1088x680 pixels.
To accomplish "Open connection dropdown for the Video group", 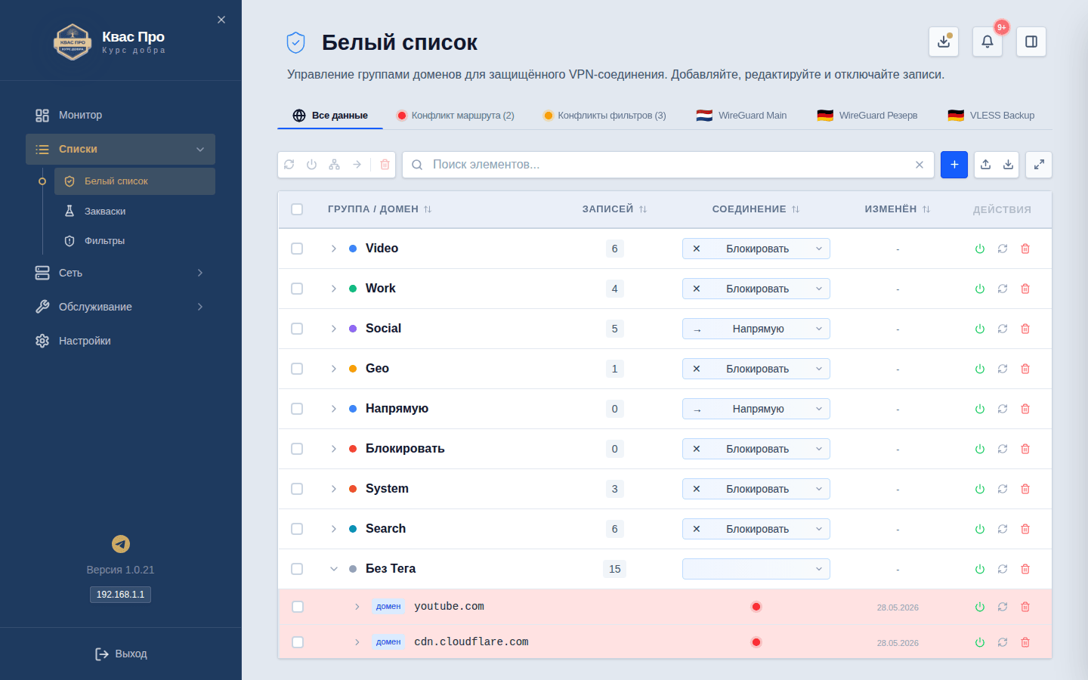I will click(x=756, y=249).
